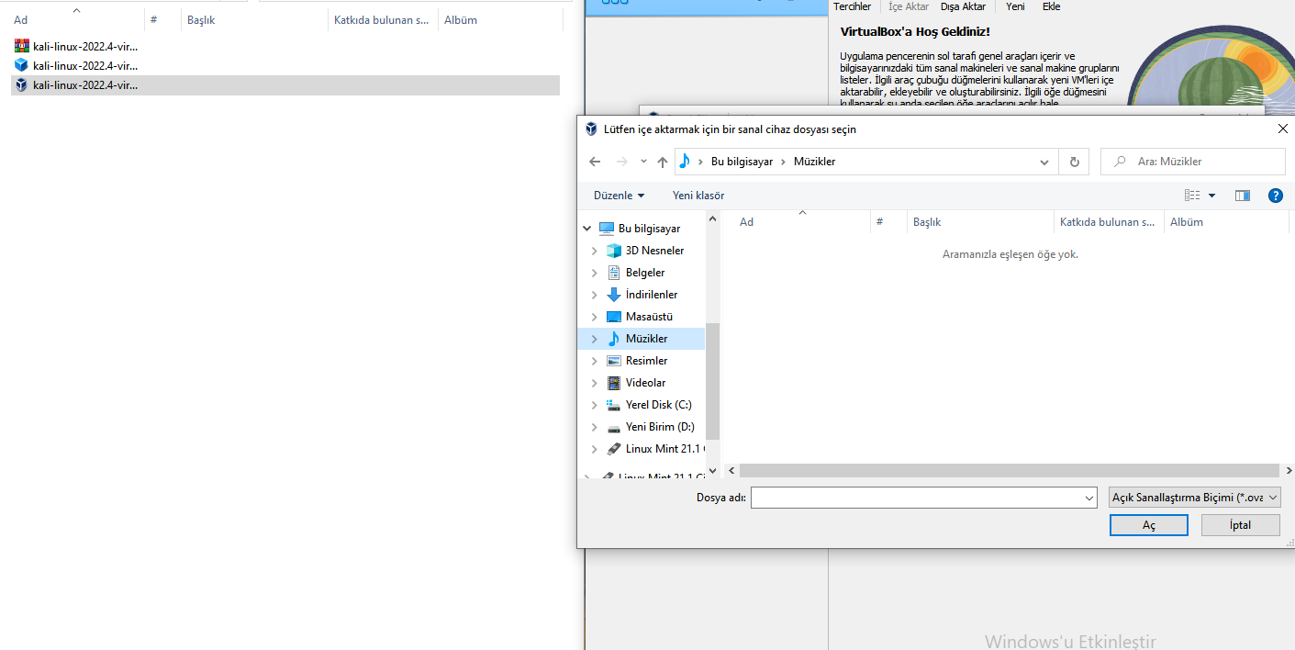Change view layout icon in dialog
Image resolution: width=1295 pixels, height=650 pixels.
pos(1192,196)
